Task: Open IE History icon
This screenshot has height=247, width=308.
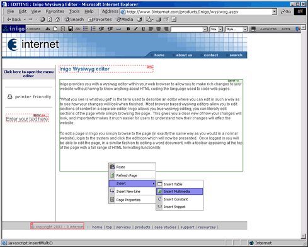Action: [139, 19]
